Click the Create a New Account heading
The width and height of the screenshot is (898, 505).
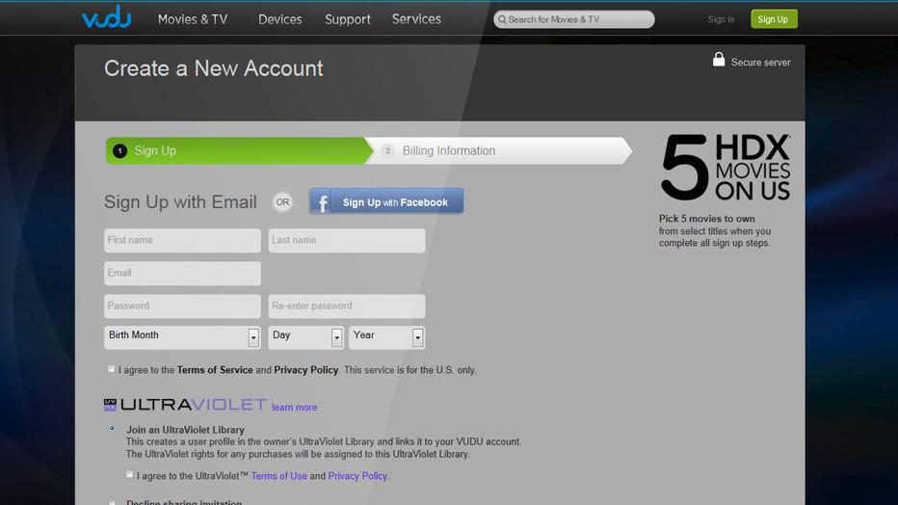(x=214, y=68)
